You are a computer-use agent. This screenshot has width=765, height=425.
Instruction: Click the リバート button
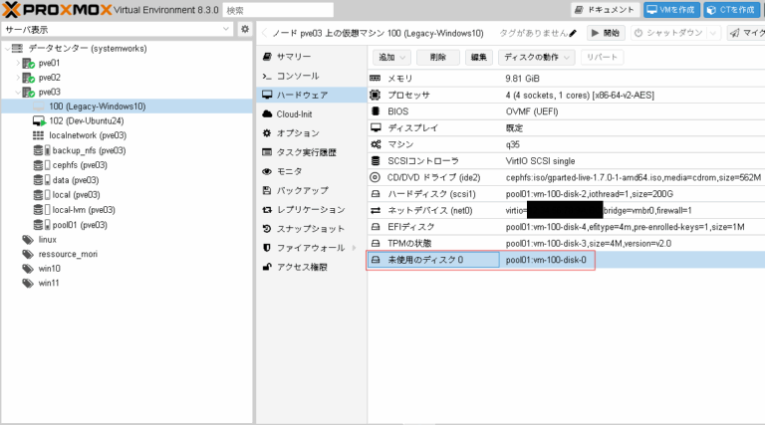[x=602, y=58]
